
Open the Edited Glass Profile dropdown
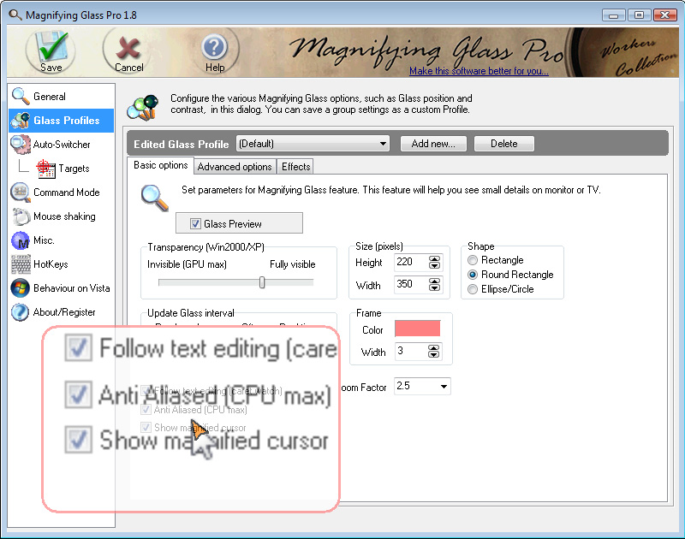[384, 144]
